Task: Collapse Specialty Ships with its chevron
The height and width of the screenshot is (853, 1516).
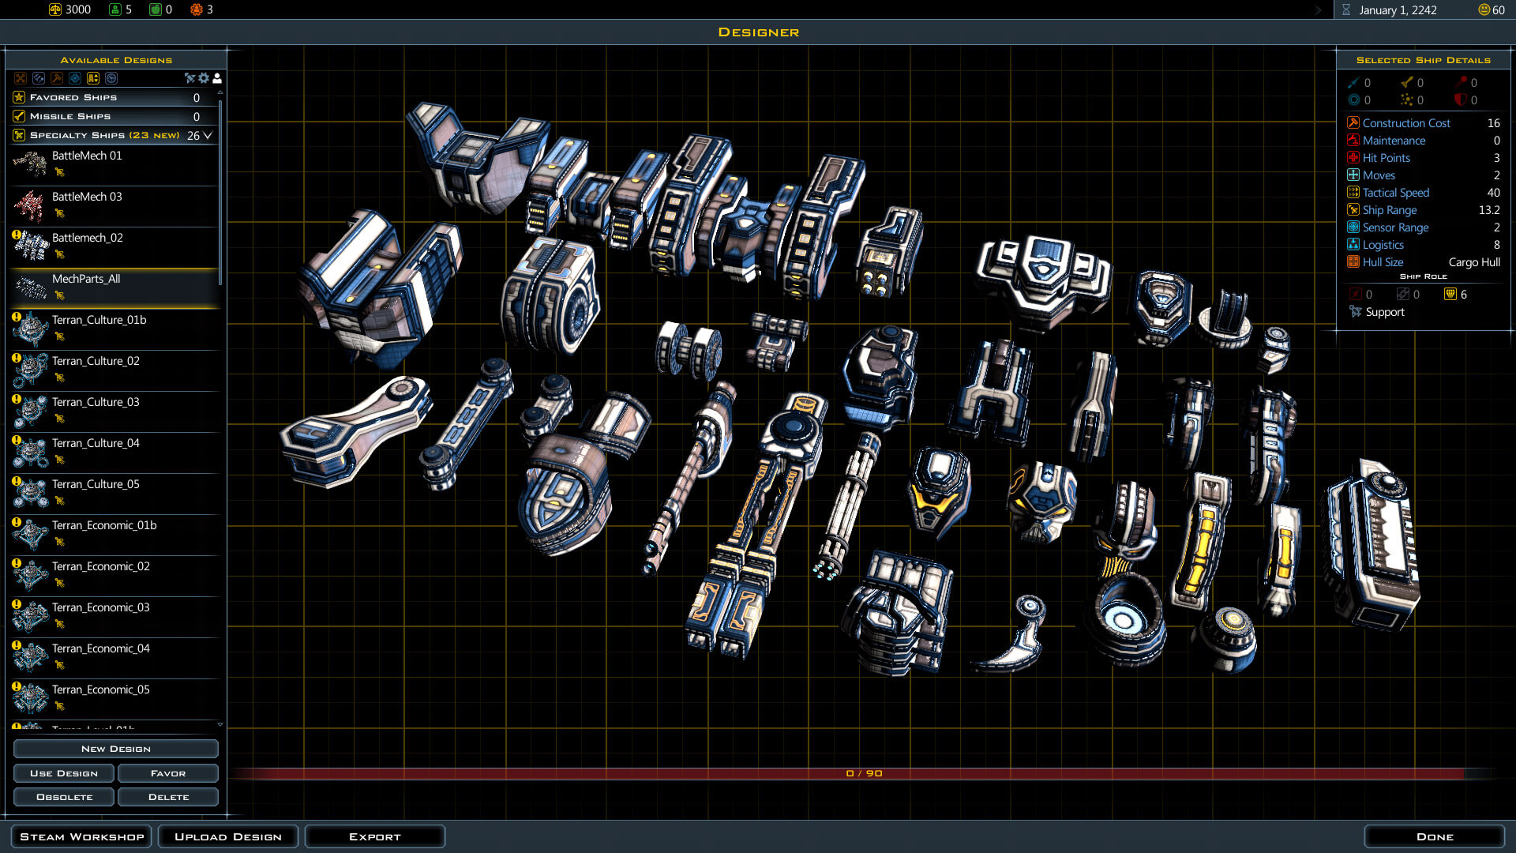Action: [207, 135]
